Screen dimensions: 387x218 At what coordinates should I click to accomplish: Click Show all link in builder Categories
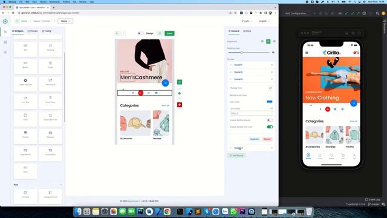coord(165,105)
